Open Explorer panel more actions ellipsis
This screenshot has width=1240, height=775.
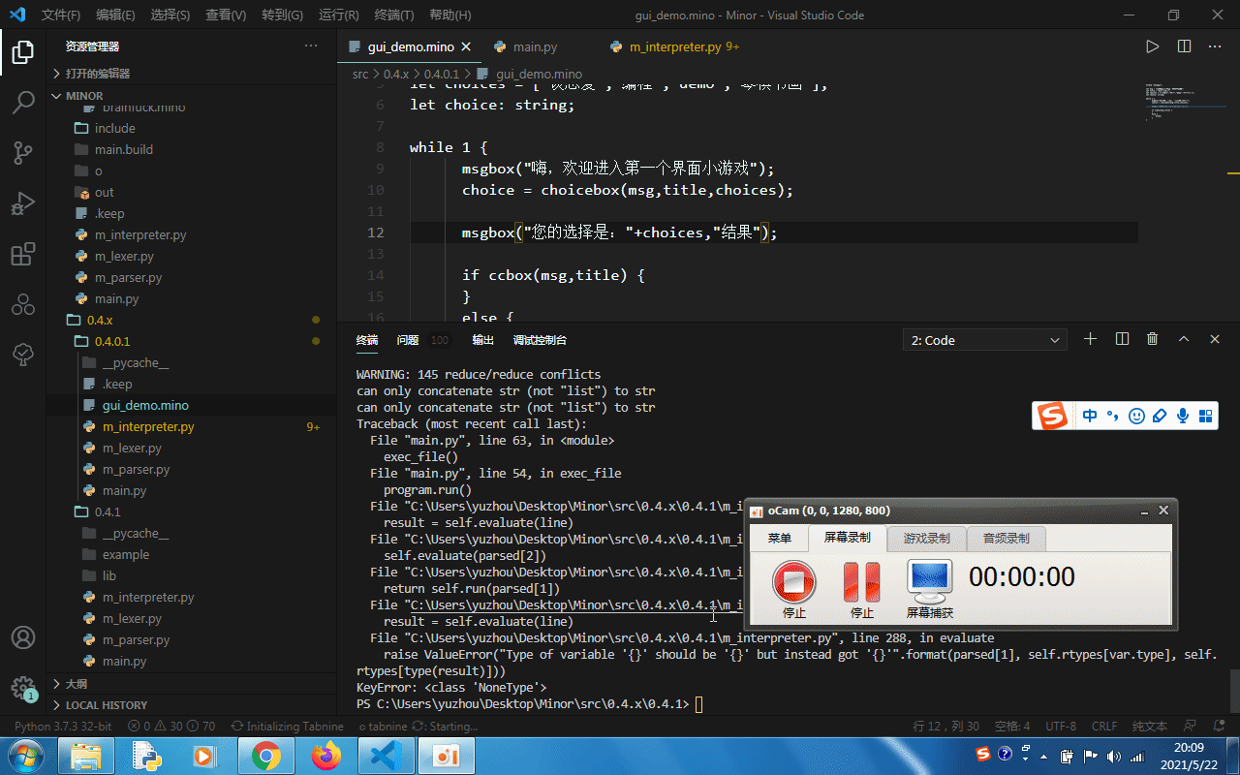311,46
